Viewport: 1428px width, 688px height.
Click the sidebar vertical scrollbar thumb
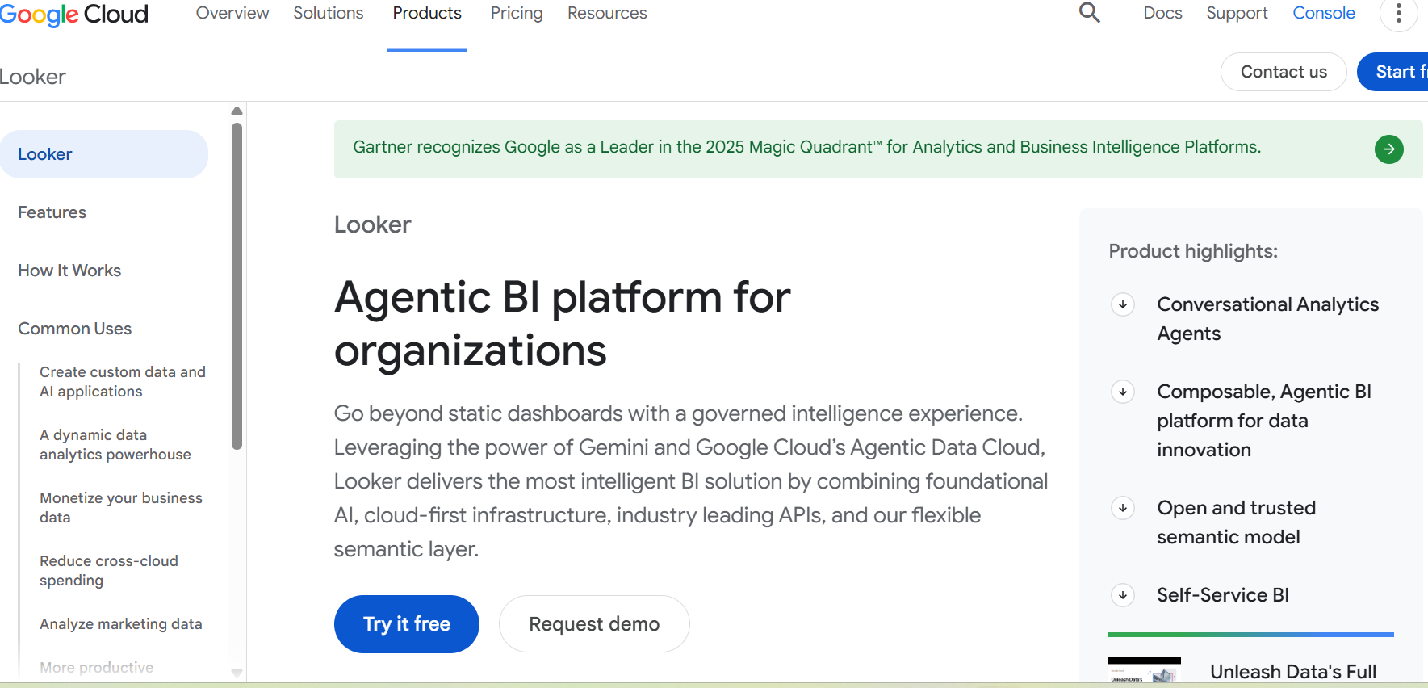coord(237,286)
